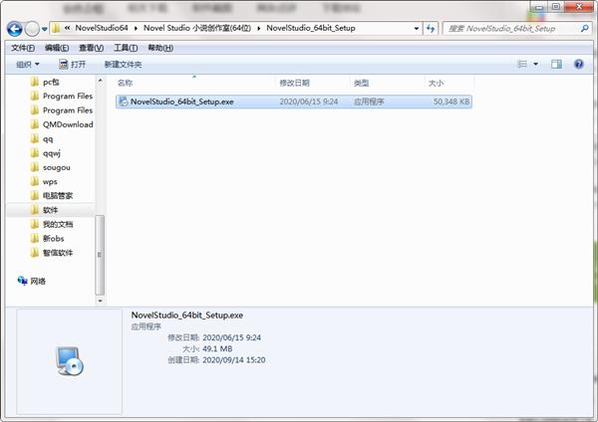Click navigation pane scrollbar down arrow
Screen dimensions: 598x422
100,301
